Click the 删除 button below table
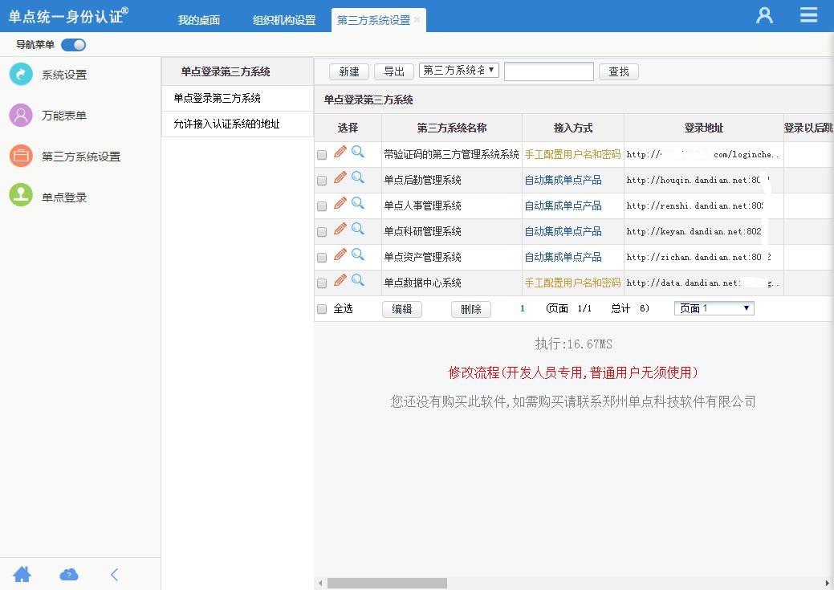 click(470, 309)
